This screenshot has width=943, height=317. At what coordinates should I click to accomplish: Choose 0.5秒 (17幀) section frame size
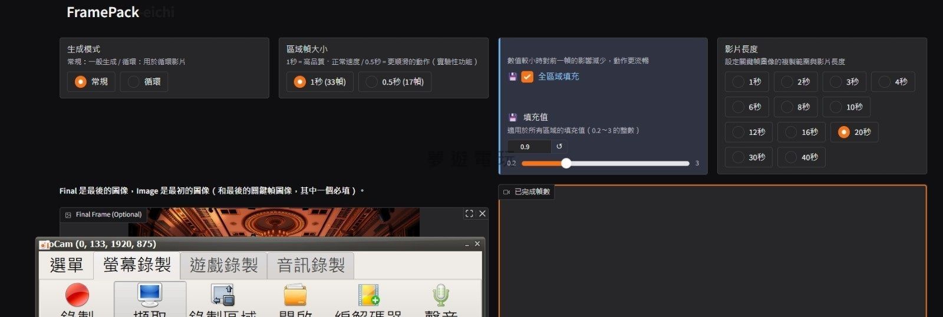[395, 81]
